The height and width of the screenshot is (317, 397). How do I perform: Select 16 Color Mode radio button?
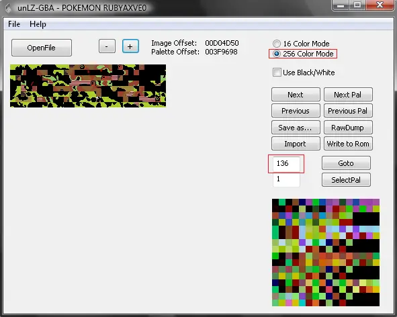[277, 44]
